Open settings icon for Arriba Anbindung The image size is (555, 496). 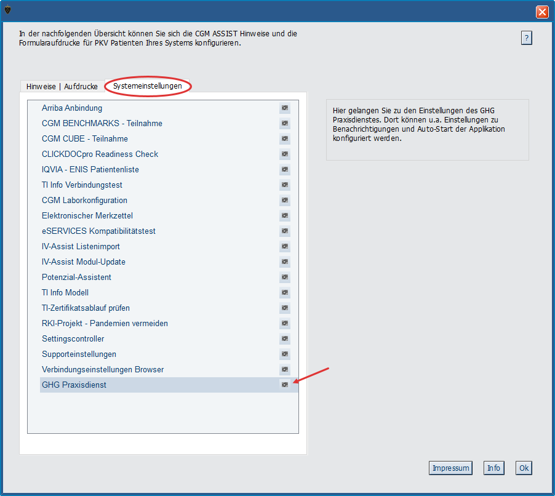point(285,108)
